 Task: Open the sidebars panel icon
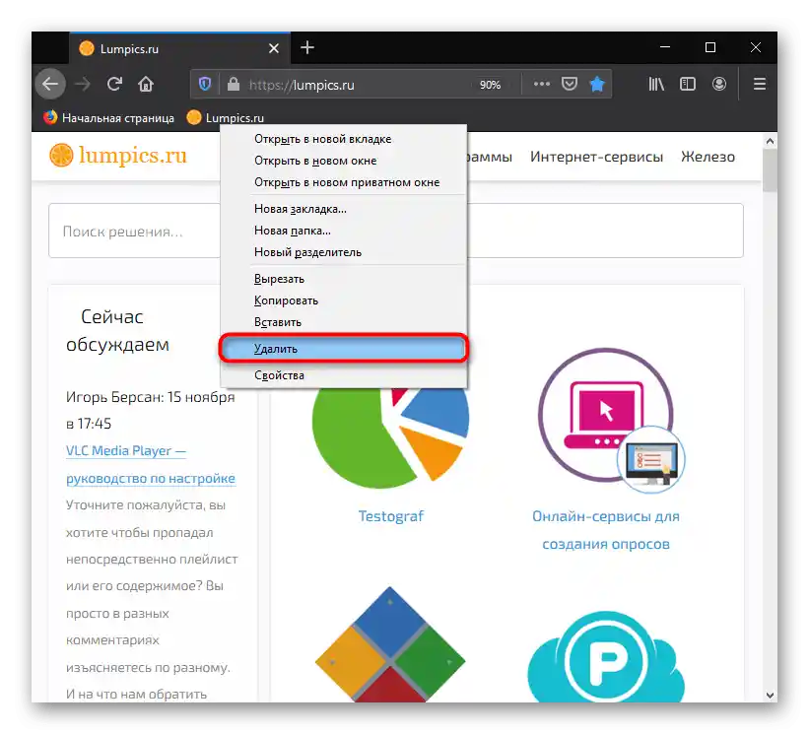pyautogui.click(x=687, y=84)
